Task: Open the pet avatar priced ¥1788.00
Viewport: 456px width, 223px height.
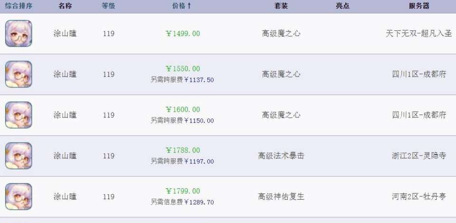Action: point(19,155)
